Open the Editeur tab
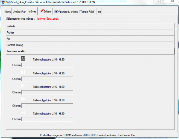 [x=45, y=11]
